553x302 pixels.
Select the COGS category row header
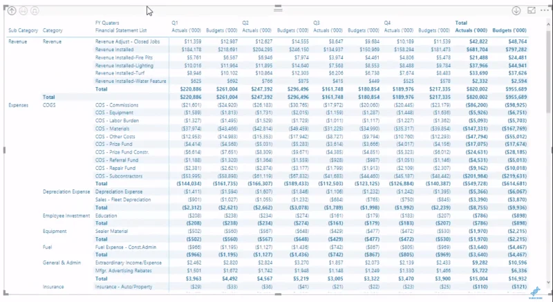[49, 105]
